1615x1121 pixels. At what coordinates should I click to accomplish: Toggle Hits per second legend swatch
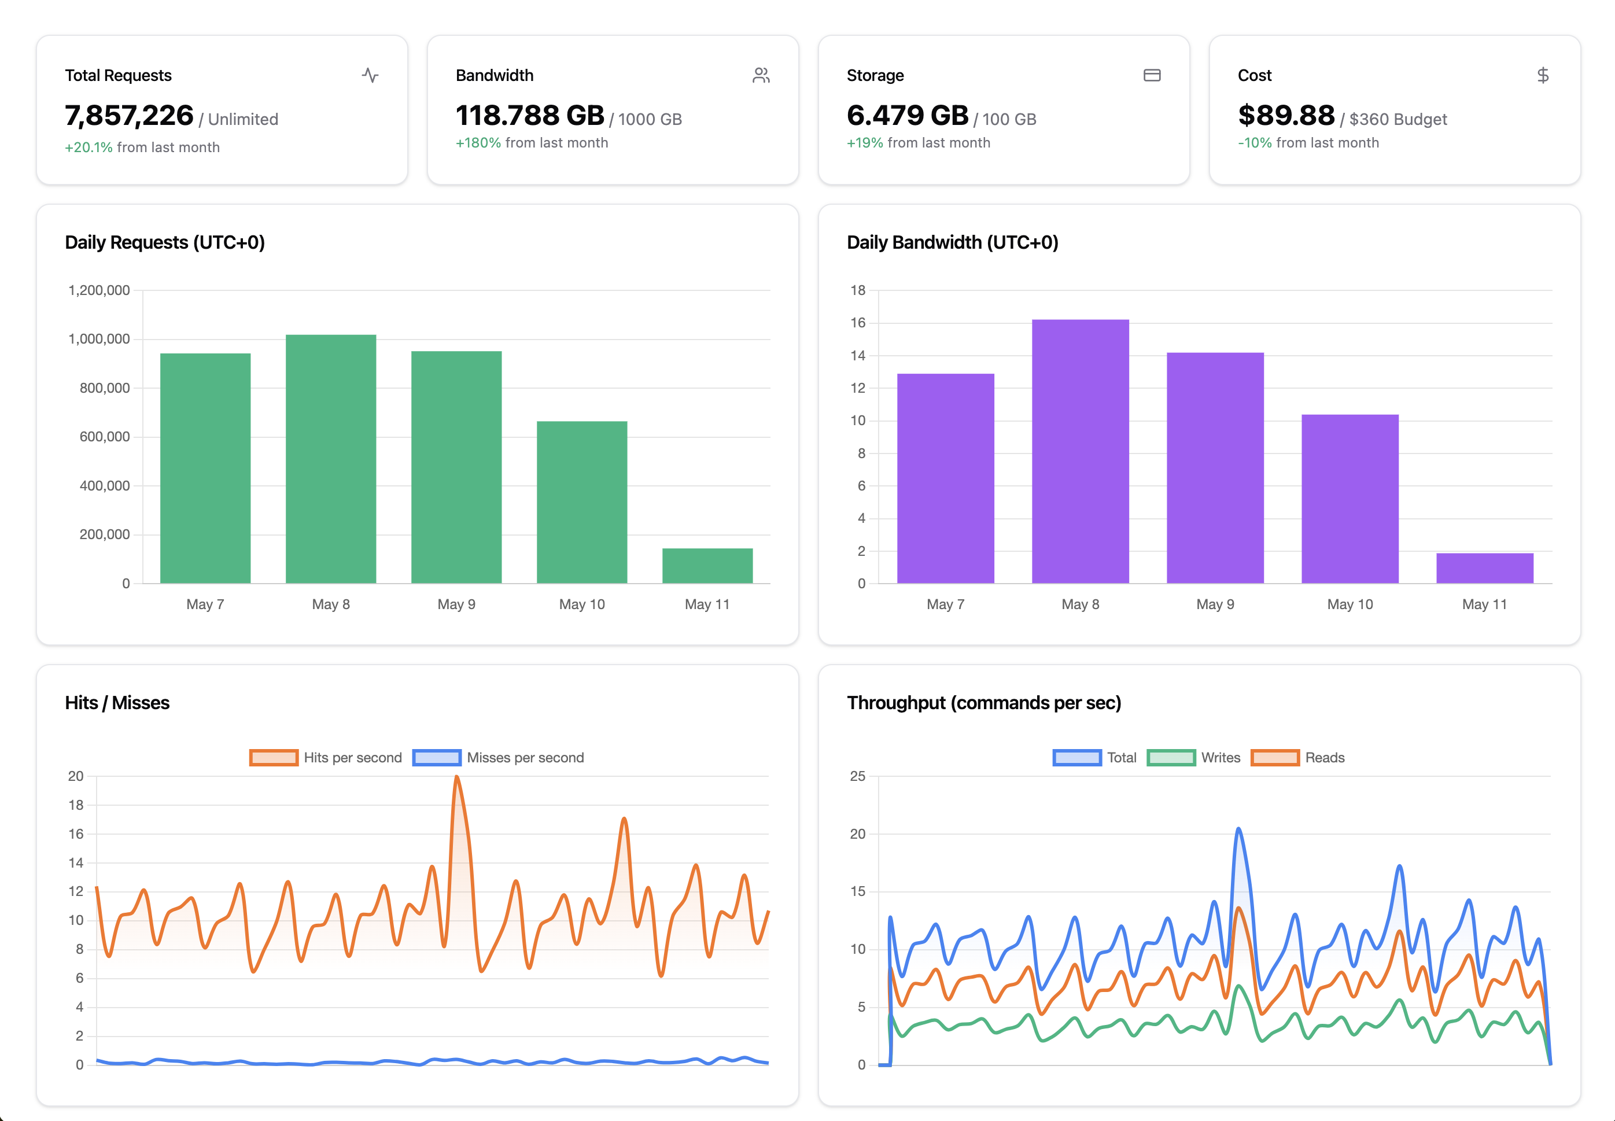point(274,758)
